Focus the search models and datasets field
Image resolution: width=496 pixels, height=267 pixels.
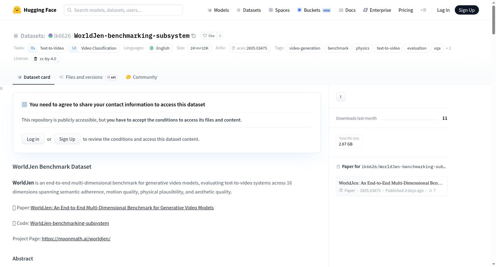pyautogui.click(x=123, y=10)
